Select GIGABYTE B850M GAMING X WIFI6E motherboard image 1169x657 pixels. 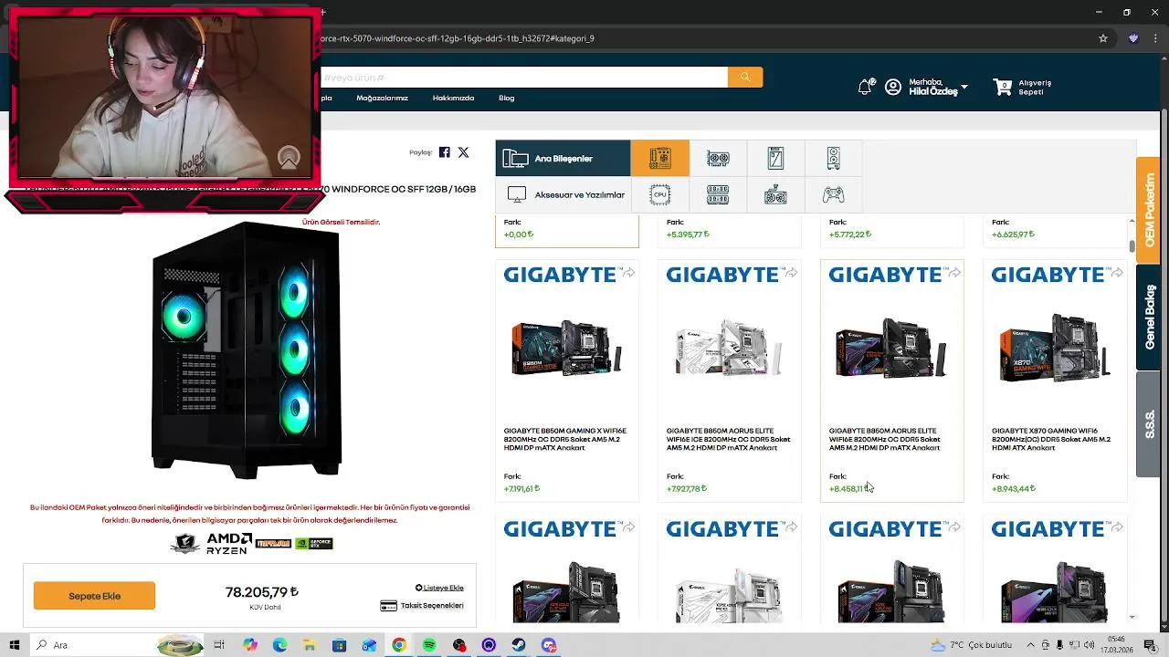(567, 349)
